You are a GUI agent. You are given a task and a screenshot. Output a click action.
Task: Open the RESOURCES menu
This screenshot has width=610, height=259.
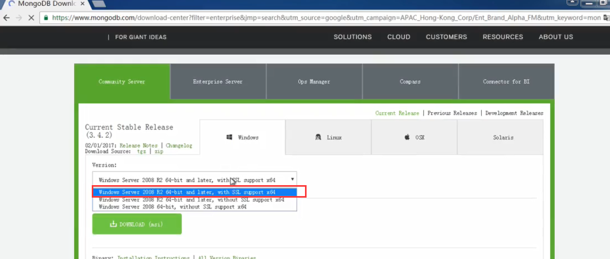503,37
